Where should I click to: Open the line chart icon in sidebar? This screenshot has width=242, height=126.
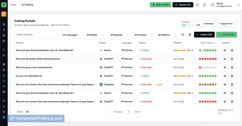4,106
